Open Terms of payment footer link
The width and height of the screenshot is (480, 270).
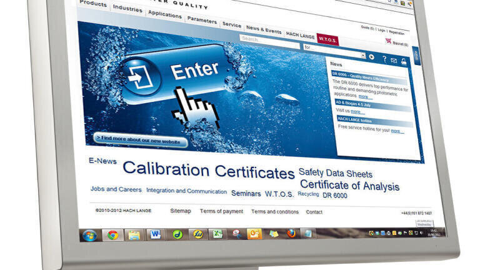click(x=221, y=211)
